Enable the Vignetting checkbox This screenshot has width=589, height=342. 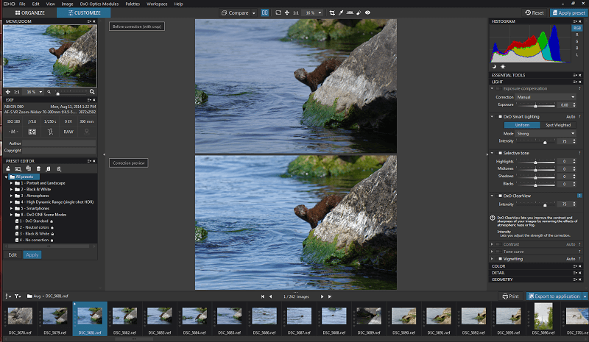pos(499,259)
